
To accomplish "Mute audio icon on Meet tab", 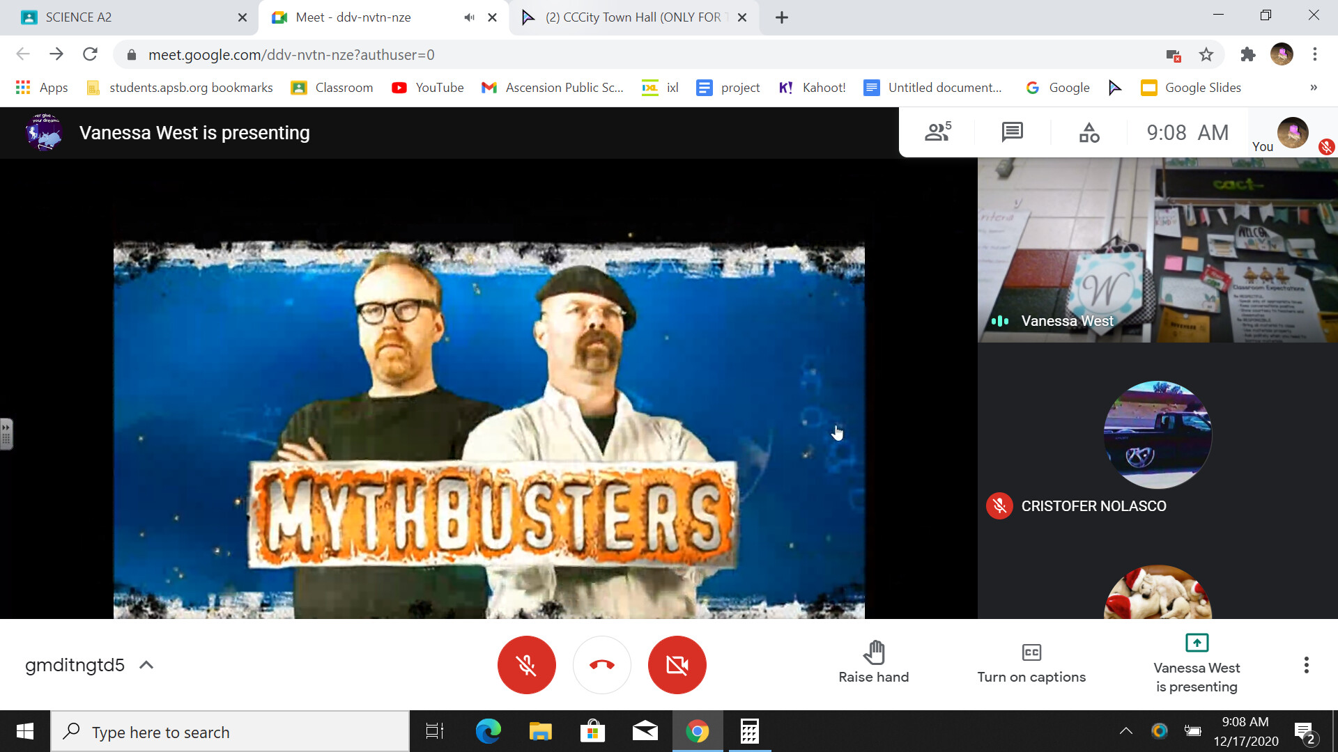I will click(469, 17).
